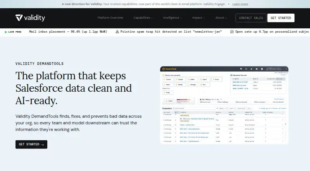Open the account dropdown caret in the DemandTools screenshot
This screenshot has height=171, width=310.
(286, 69)
